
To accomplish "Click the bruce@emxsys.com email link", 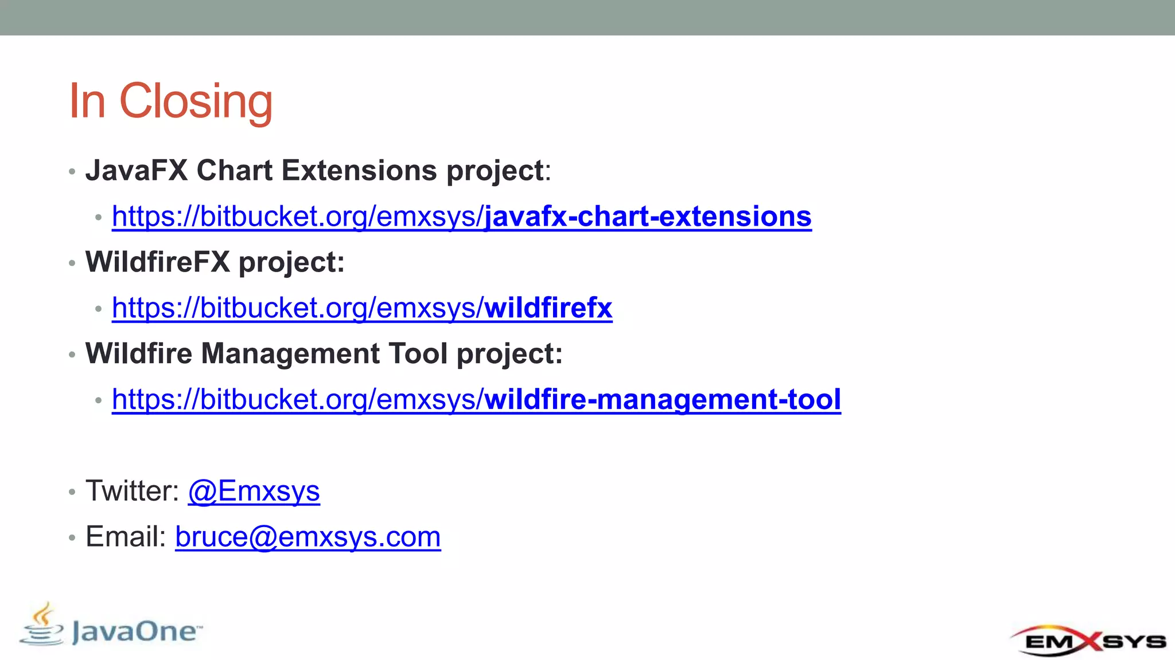I will tap(308, 537).
